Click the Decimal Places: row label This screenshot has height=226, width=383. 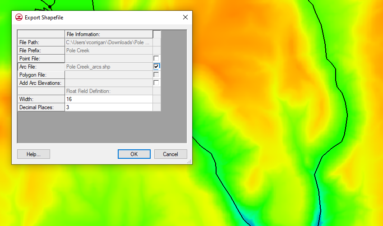tap(41, 107)
